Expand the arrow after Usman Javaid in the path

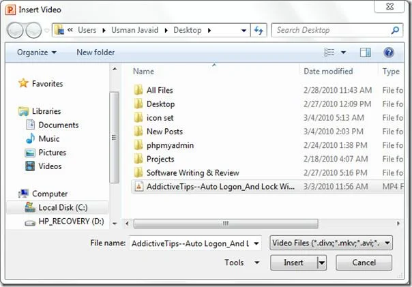(x=166, y=31)
